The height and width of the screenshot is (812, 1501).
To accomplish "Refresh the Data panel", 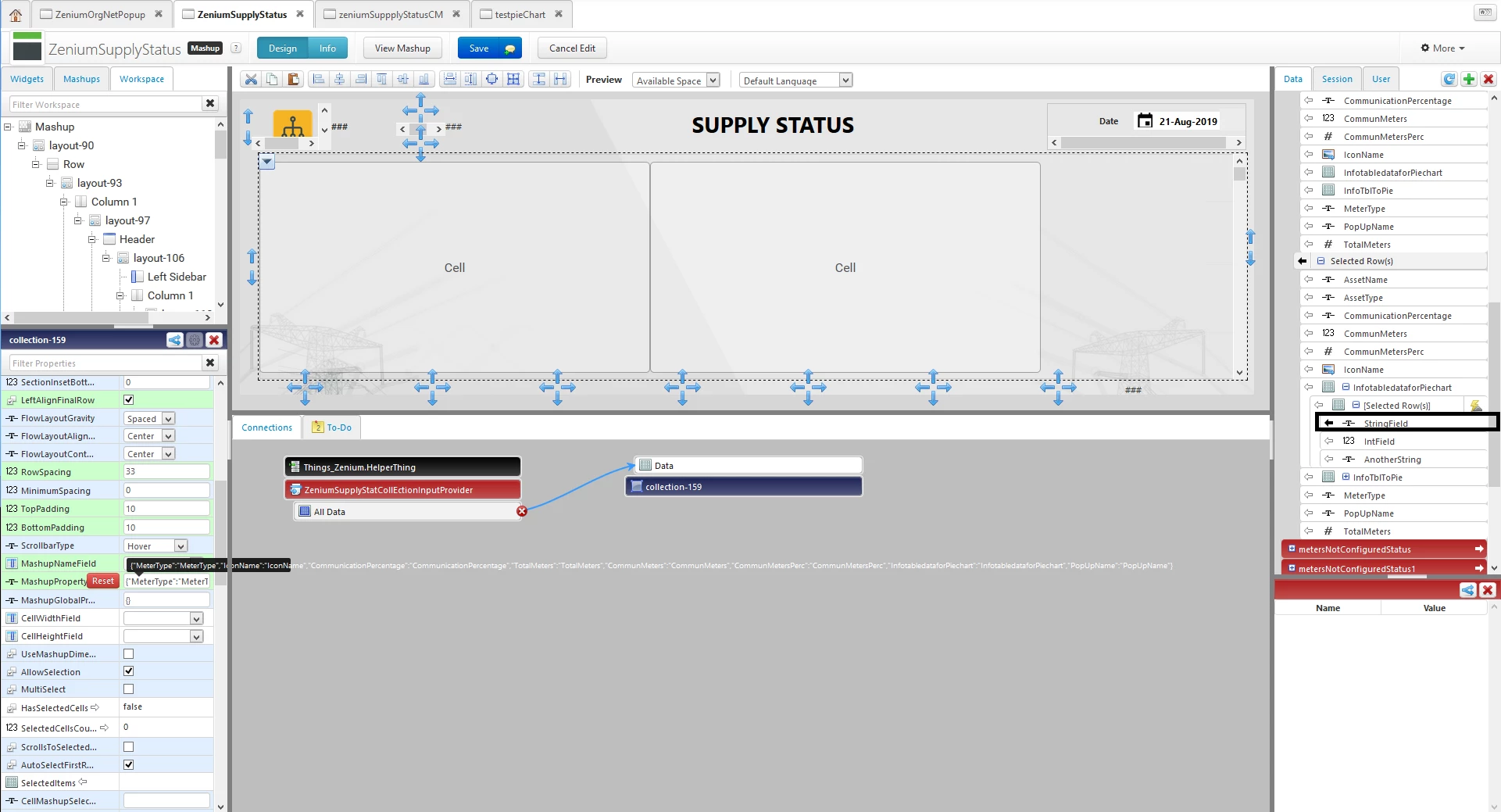I will coord(1449,79).
